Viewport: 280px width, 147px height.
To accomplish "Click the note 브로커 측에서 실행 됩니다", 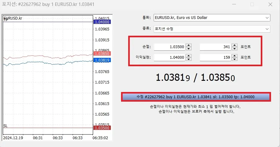I will coord(196,112).
